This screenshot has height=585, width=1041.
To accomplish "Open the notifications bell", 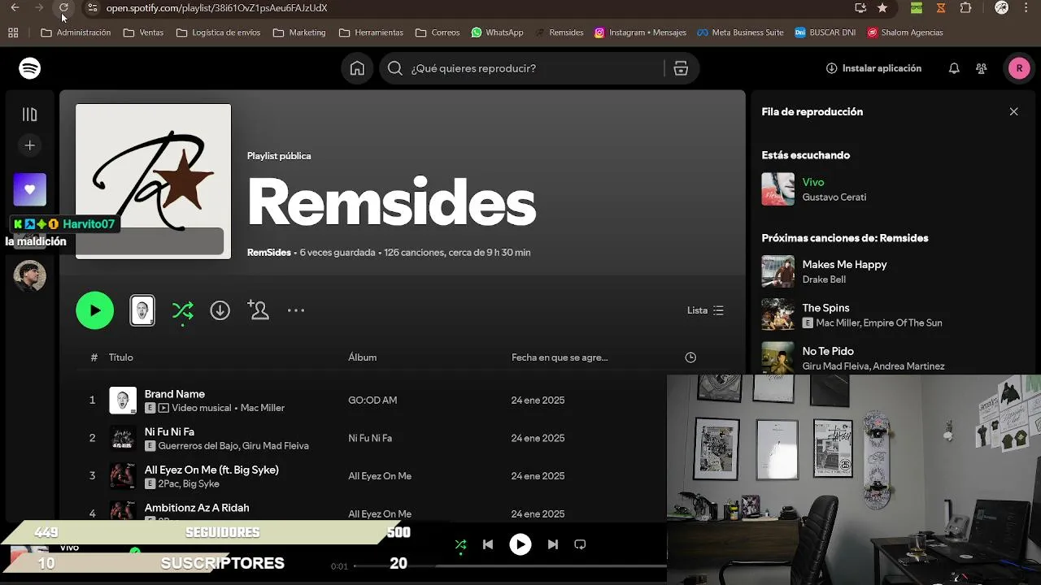I will [x=954, y=68].
